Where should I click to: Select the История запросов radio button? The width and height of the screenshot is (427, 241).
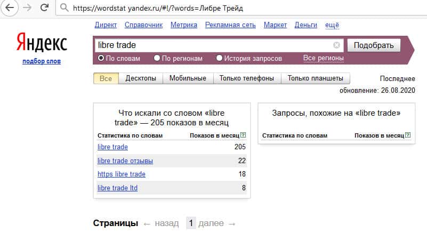click(x=219, y=58)
